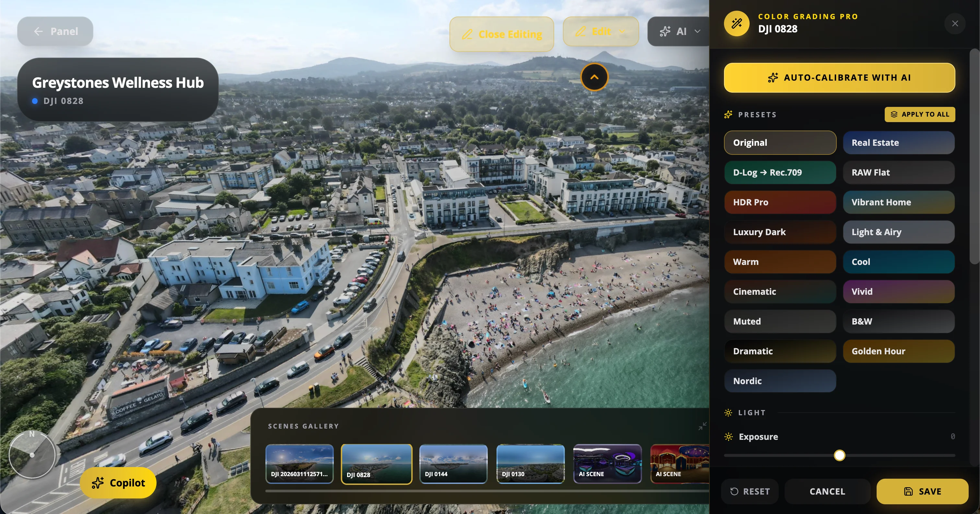Screen dimensions: 980x514
Task: Select the Cool preset
Action: point(899,262)
